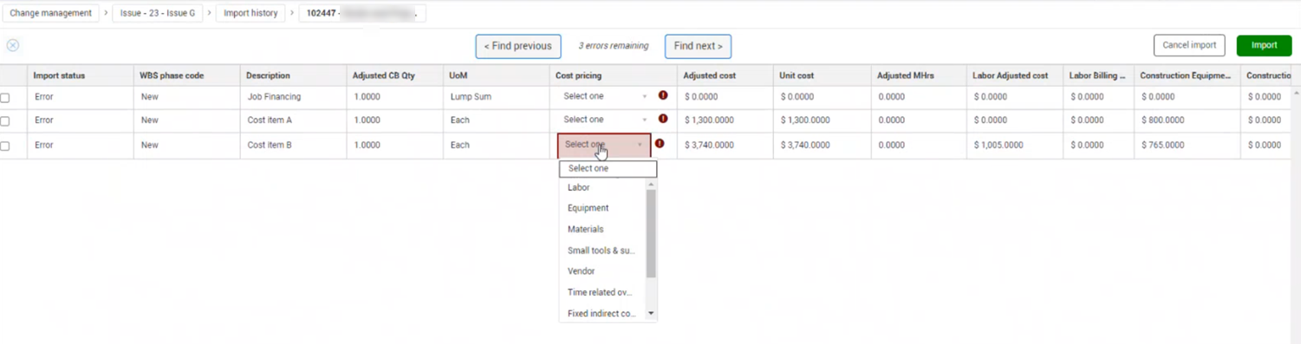Click error icon in Job Financing row
Viewport: 1301px width, 344px height.
point(663,95)
